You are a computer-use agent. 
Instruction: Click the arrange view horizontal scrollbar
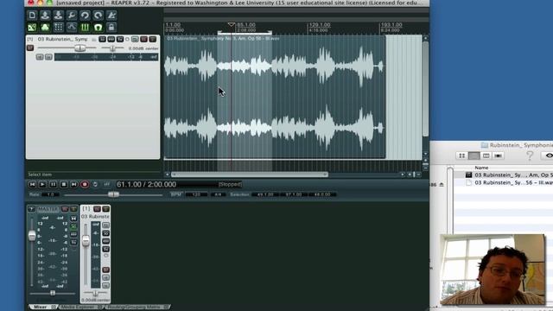pyautogui.click(x=250, y=175)
